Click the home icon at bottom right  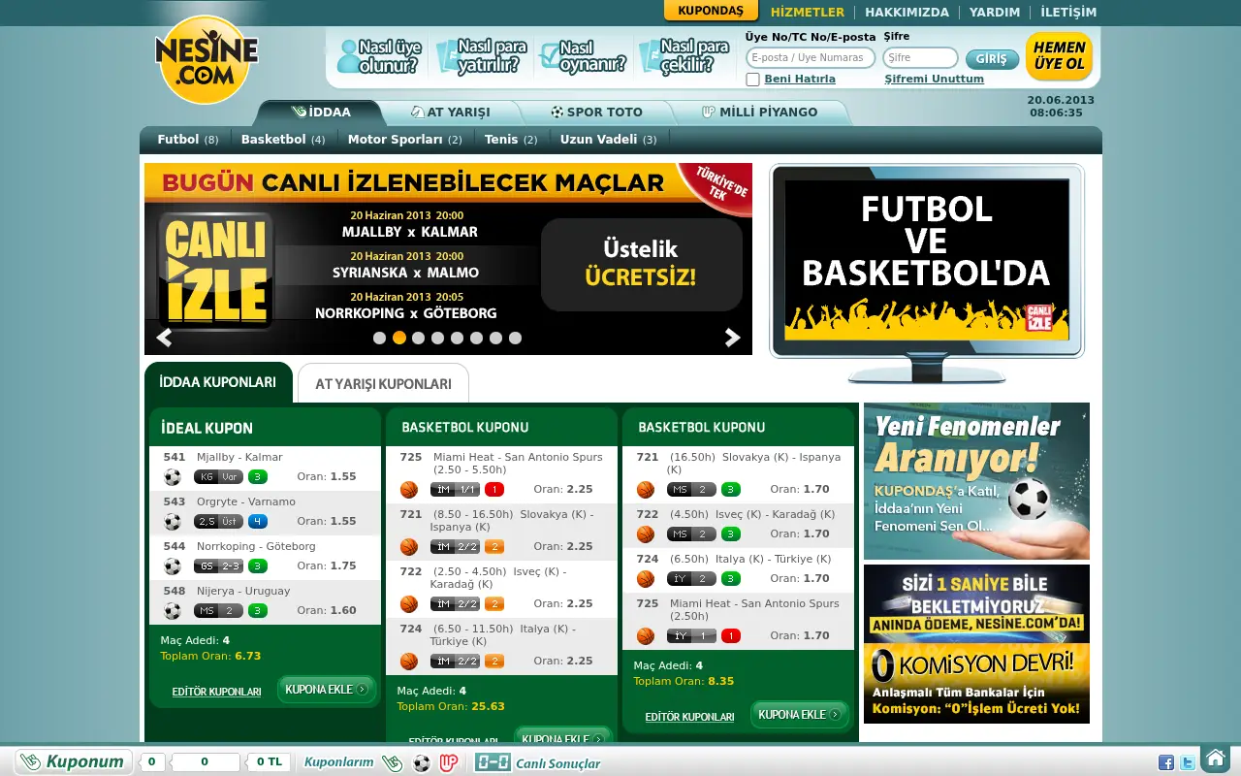click(1215, 758)
